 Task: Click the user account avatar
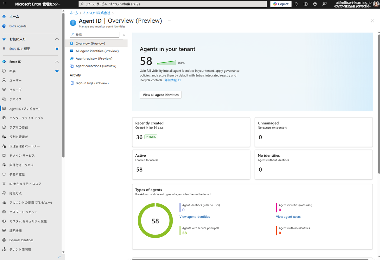tap(376, 4)
